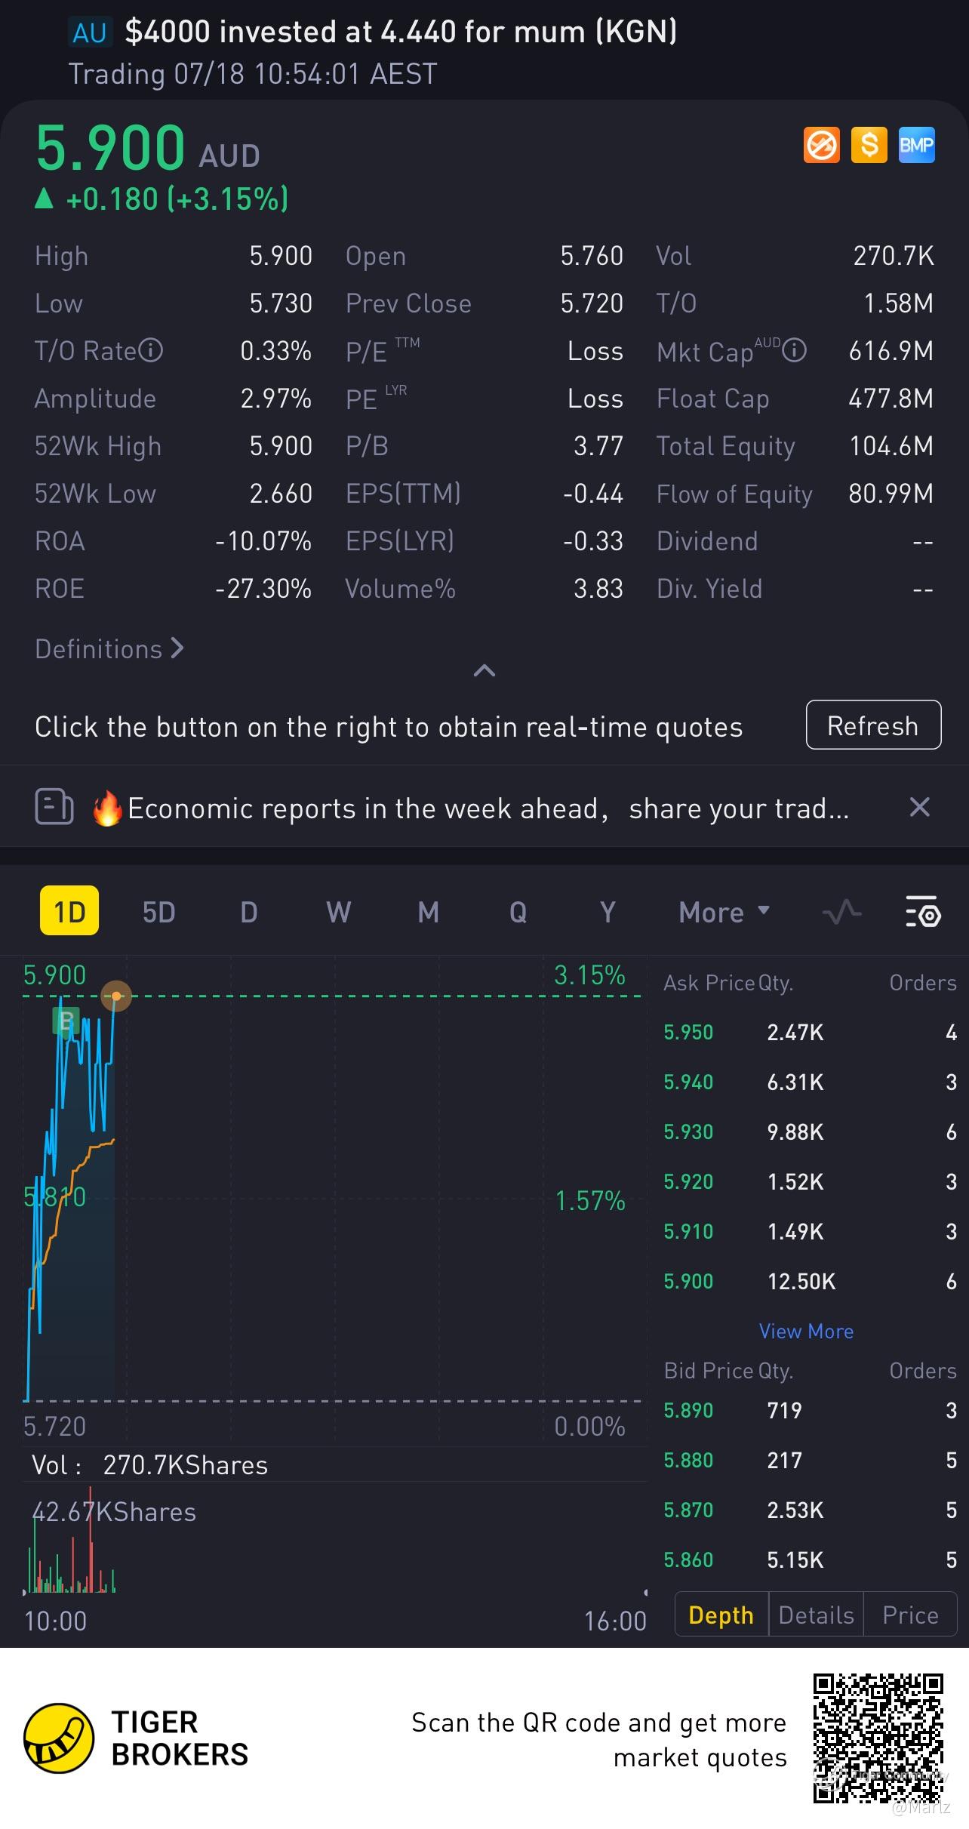The image size is (969, 1829).
Task: Tap the yellow dollar sign badge icon
Action: [x=869, y=145]
